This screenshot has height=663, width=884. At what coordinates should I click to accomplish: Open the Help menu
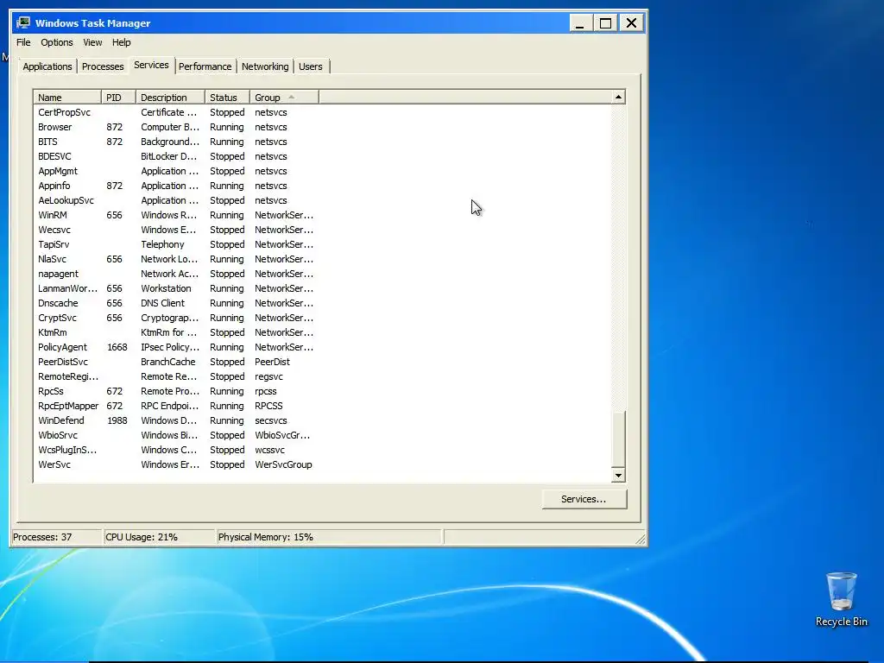(x=121, y=42)
